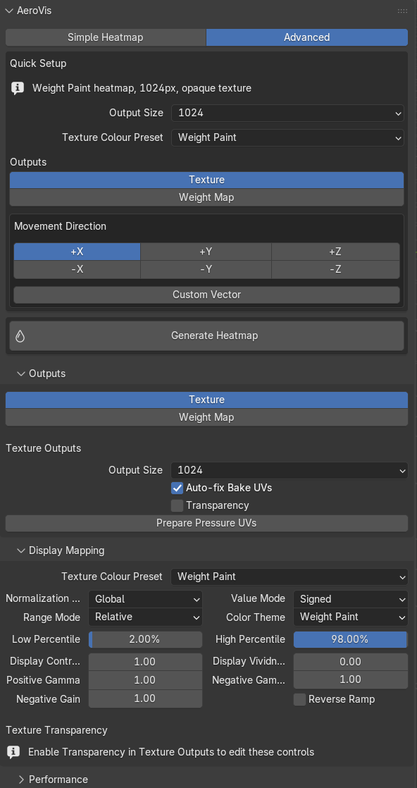The height and width of the screenshot is (788, 417).
Task: Collapse the Outputs subpanel
Action: (21, 374)
